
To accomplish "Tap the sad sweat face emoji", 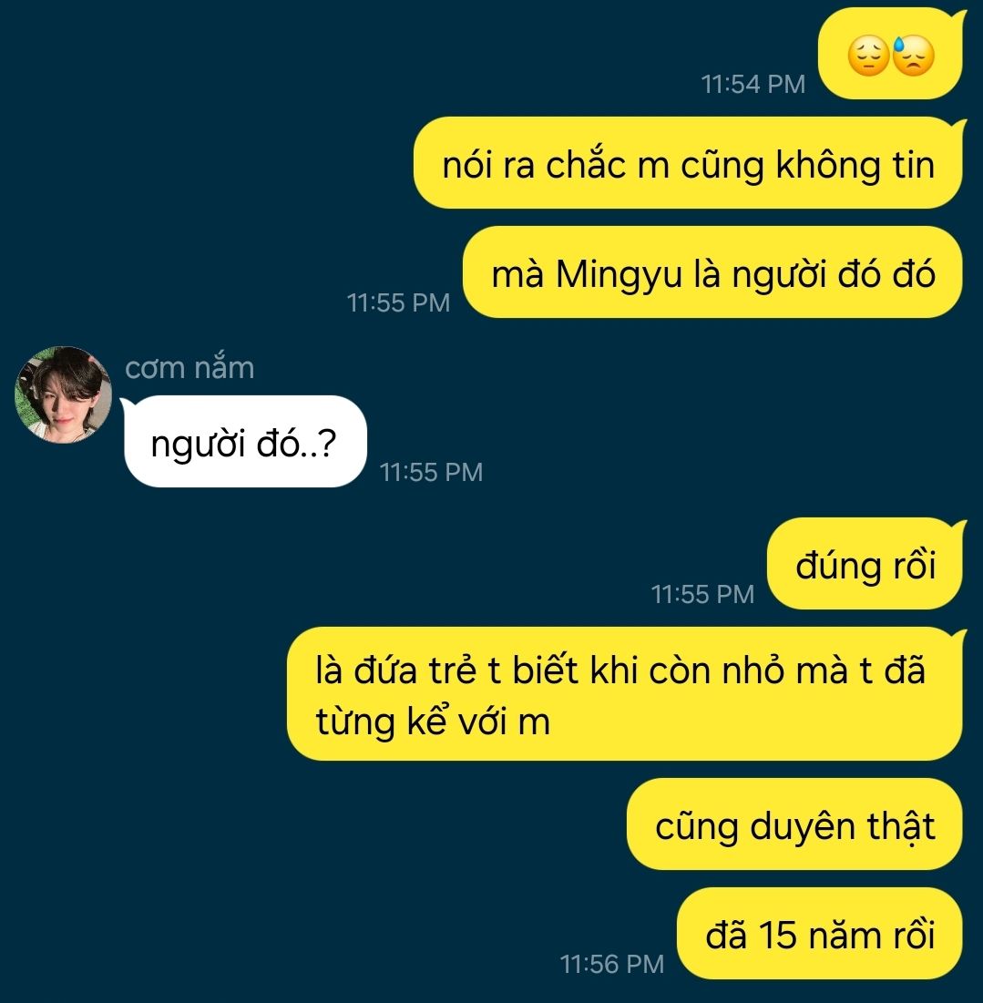I will [x=913, y=56].
